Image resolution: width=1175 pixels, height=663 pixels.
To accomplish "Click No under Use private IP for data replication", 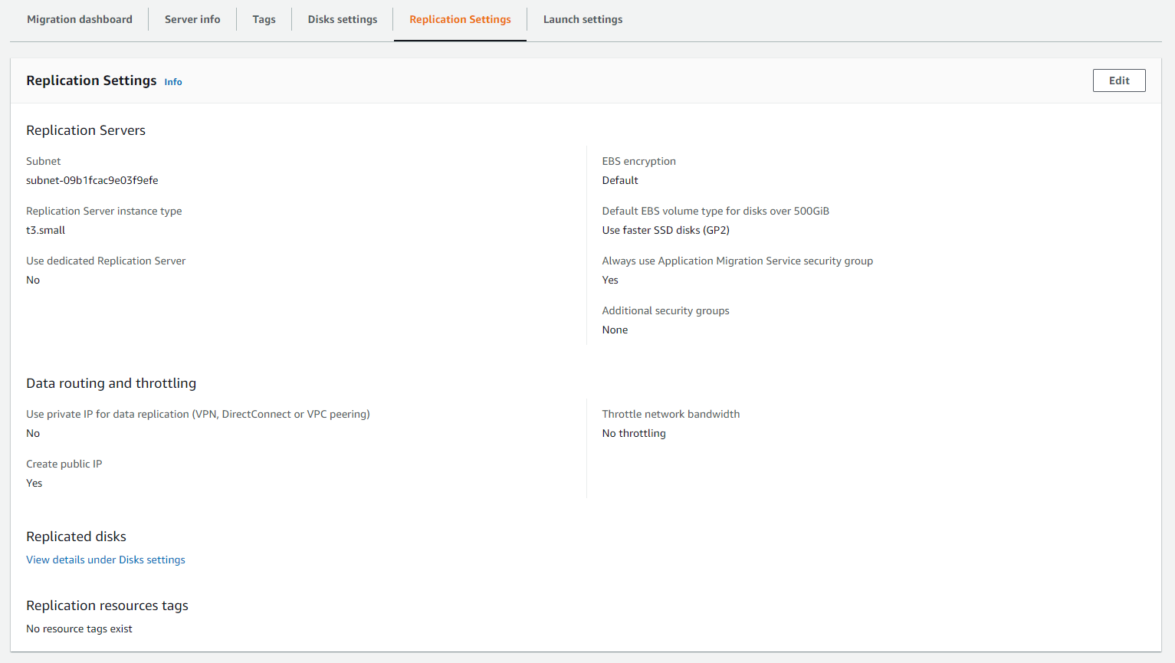I will 33,433.
